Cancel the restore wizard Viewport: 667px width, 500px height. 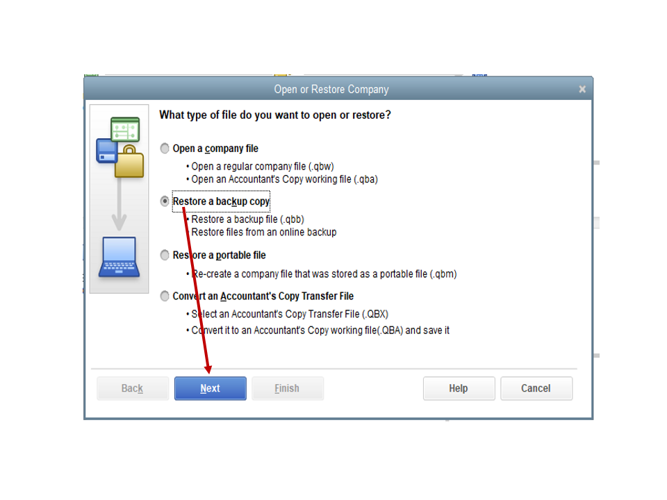tap(536, 388)
